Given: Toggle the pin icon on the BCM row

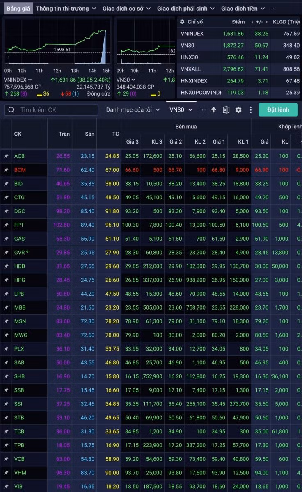Looking at the screenshot, I should 6,170.
